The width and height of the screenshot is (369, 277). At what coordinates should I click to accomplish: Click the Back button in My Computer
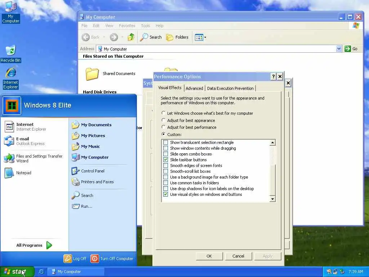(91, 37)
